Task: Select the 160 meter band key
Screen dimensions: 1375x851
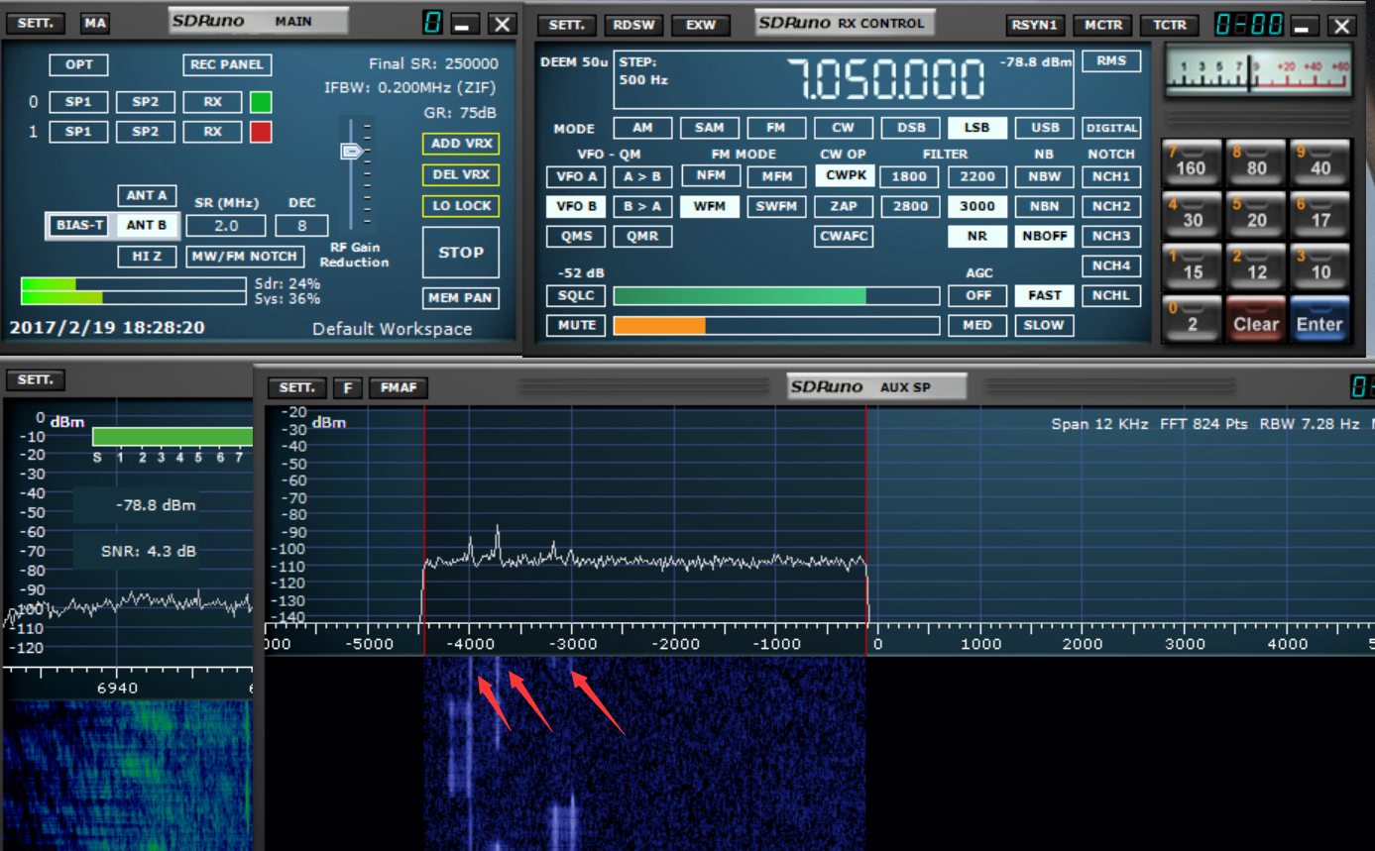Action: 1192,161
